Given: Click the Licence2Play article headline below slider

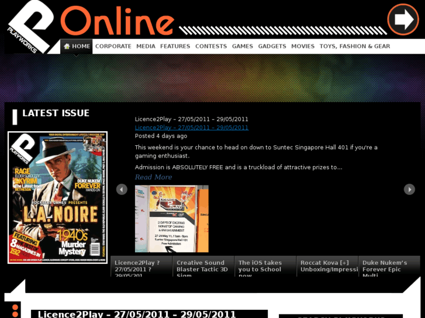Looking at the screenshot, I should (x=137, y=314).
